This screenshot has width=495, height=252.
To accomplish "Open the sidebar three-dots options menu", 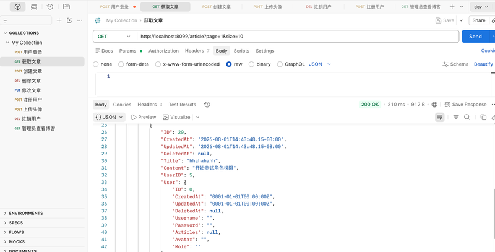I will tap(80, 20).
